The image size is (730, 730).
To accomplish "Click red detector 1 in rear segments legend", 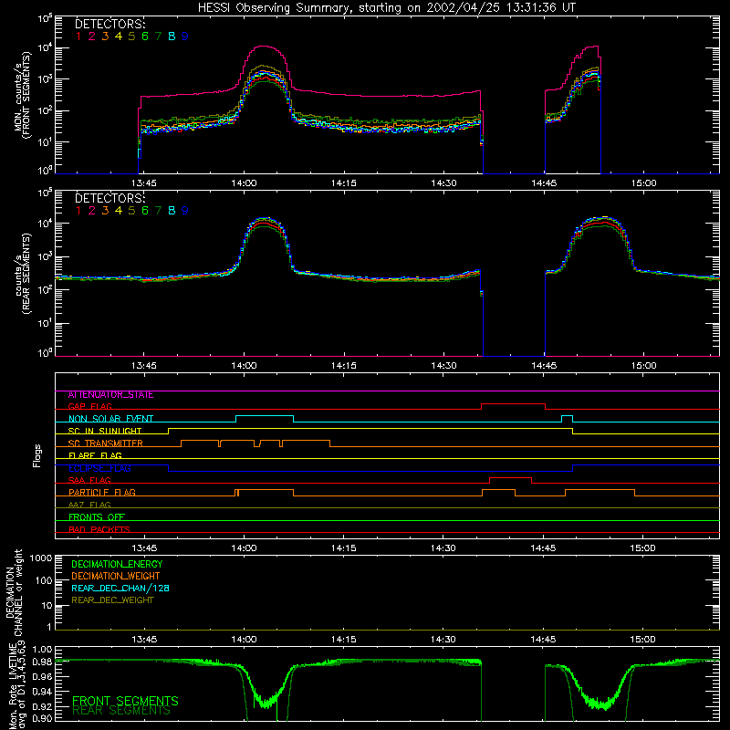I will point(78,211).
